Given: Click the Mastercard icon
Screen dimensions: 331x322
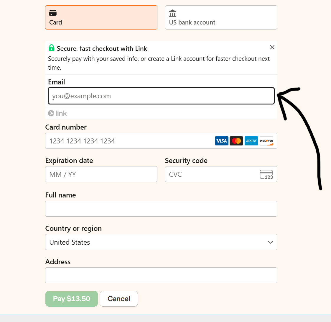Looking at the screenshot, I should pos(236,141).
